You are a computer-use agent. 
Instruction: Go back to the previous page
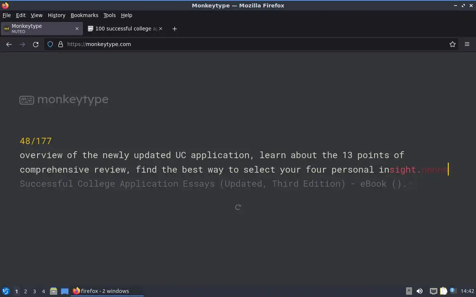9,44
